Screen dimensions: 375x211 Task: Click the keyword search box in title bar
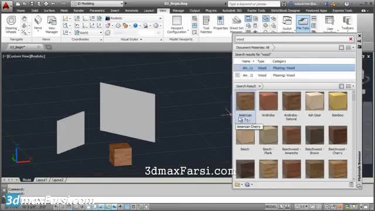click(254, 4)
